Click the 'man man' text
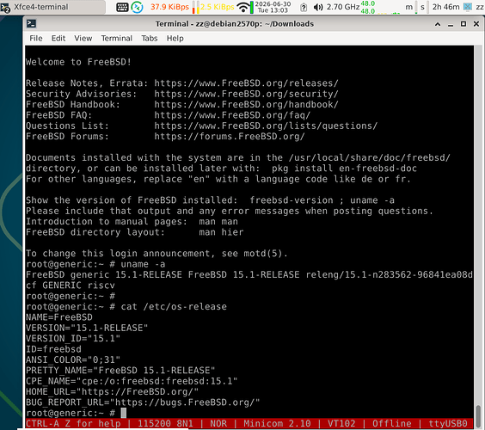485x430 pixels. [x=218, y=222]
